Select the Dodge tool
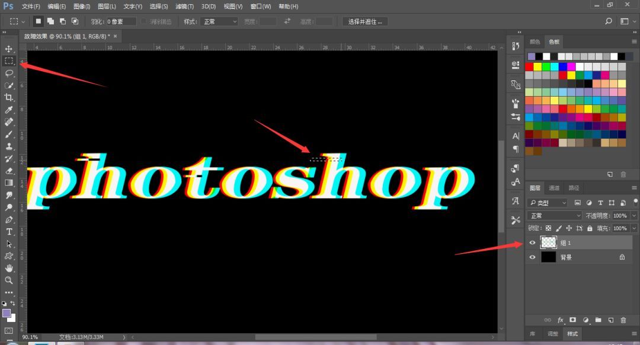This screenshot has height=345, width=640. [x=8, y=207]
